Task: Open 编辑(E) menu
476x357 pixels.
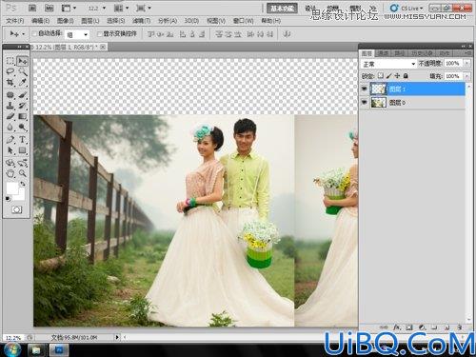Action: (40, 21)
